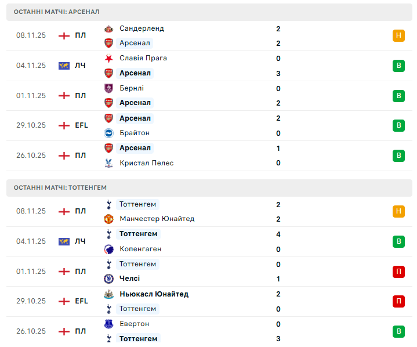Select the Останні матчі: Тоттенгем header

pyautogui.click(x=60, y=187)
